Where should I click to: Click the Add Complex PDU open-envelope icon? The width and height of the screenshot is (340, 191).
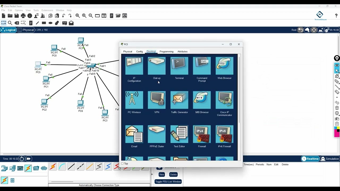click(x=71, y=23)
